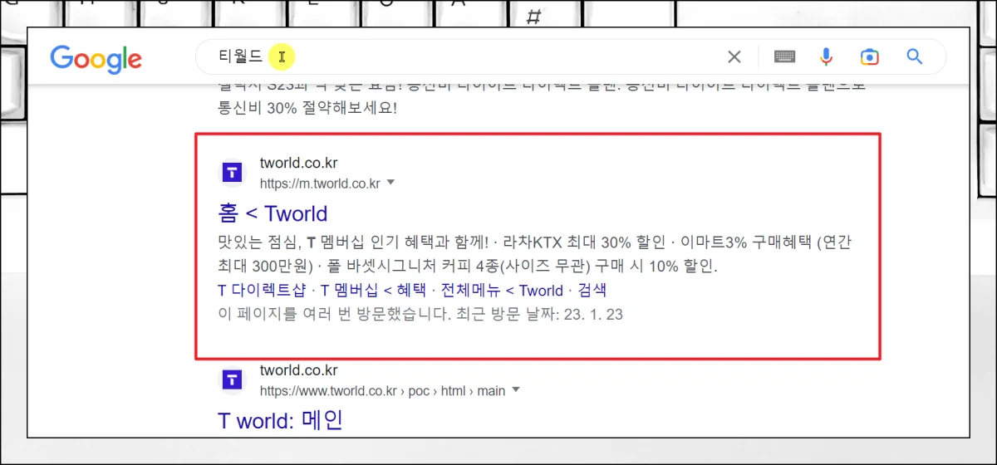Open the on-screen keyboard input tool
The height and width of the screenshot is (465, 997).
[x=784, y=56]
